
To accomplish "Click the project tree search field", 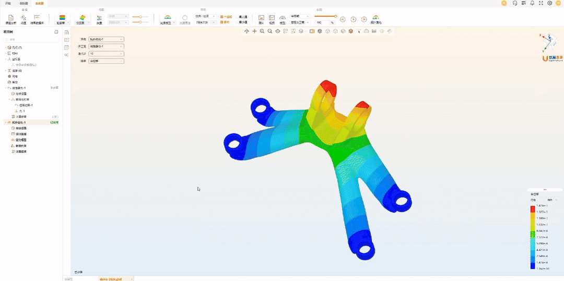I will coord(32,40).
